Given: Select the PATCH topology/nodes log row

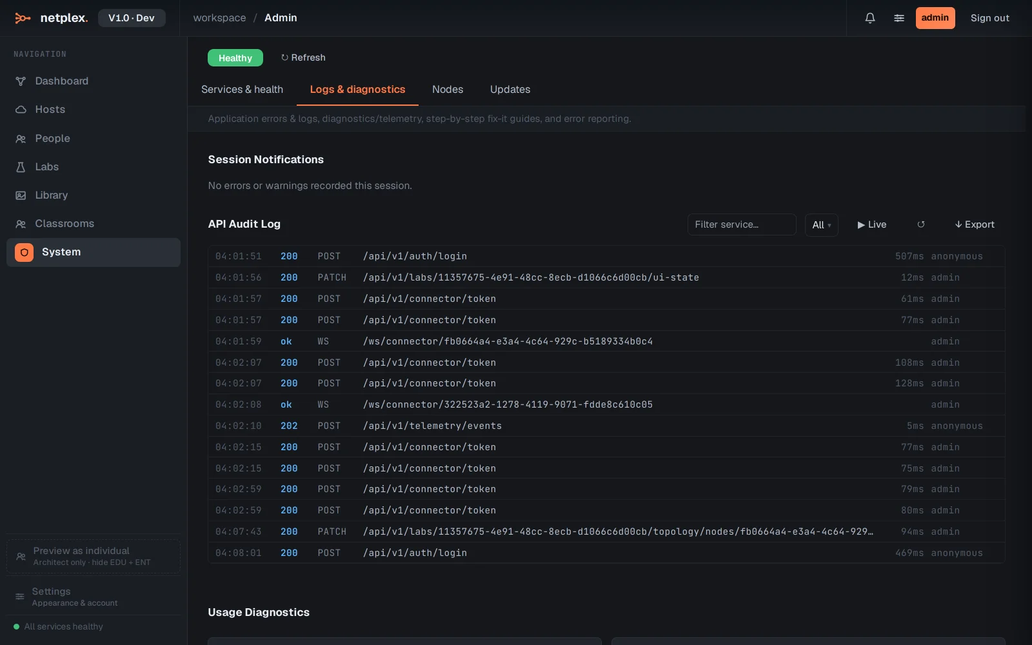Looking at the screenshot, I should pyautogui.click(x=606, y=531).
